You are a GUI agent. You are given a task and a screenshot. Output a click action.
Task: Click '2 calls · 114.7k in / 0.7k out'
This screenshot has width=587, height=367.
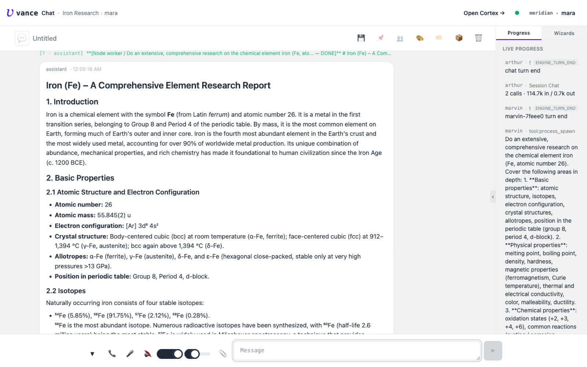540,93
